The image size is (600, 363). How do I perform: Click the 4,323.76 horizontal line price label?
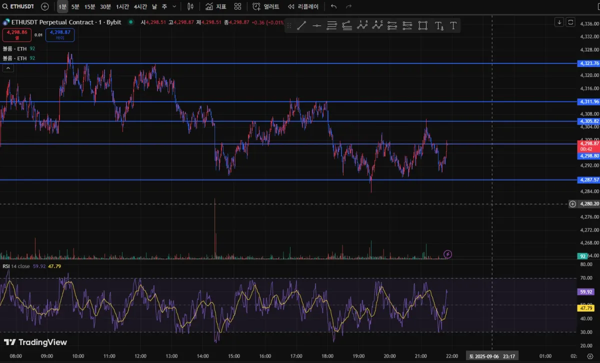588,63
